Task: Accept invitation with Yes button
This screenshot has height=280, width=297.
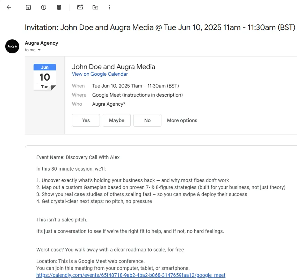Action: click(x=86, y=120)
